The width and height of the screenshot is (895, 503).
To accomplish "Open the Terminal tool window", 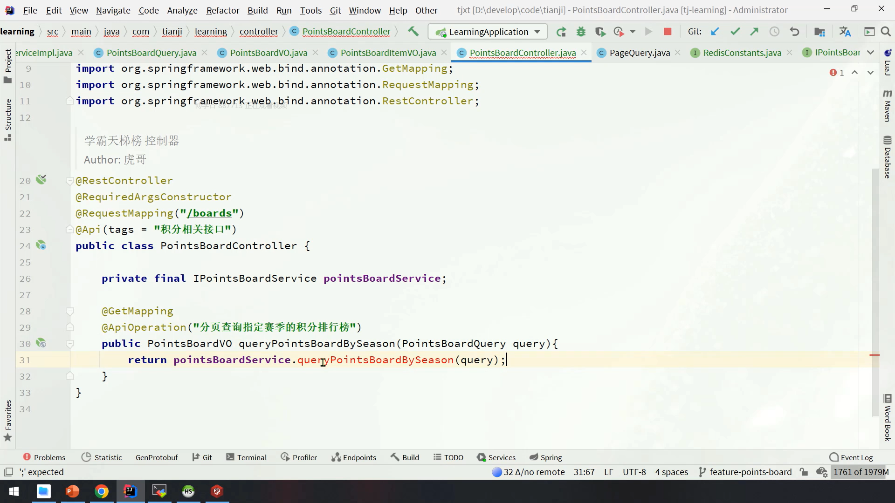I will (x=246, y=457).
